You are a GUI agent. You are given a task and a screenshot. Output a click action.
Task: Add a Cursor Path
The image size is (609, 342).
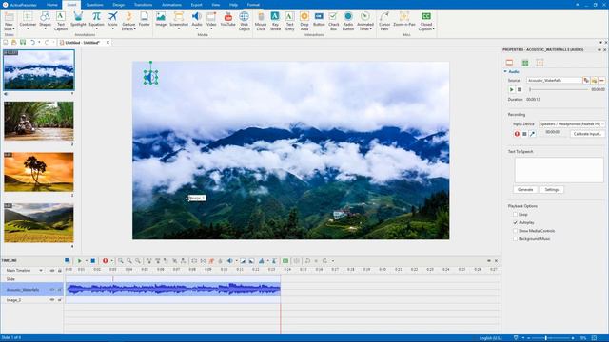[384, 21]
